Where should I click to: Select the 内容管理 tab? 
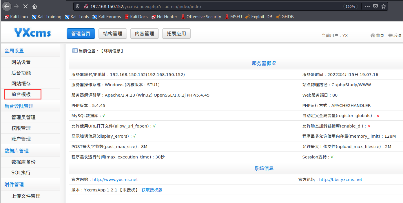[145, 34]
